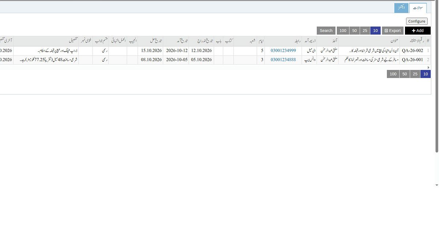The image size is (439, 228).
Task: Click row number 2 cell
Action: 428,59
